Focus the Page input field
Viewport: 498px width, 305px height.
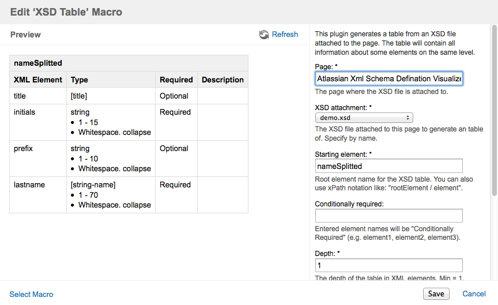[389, 78]
